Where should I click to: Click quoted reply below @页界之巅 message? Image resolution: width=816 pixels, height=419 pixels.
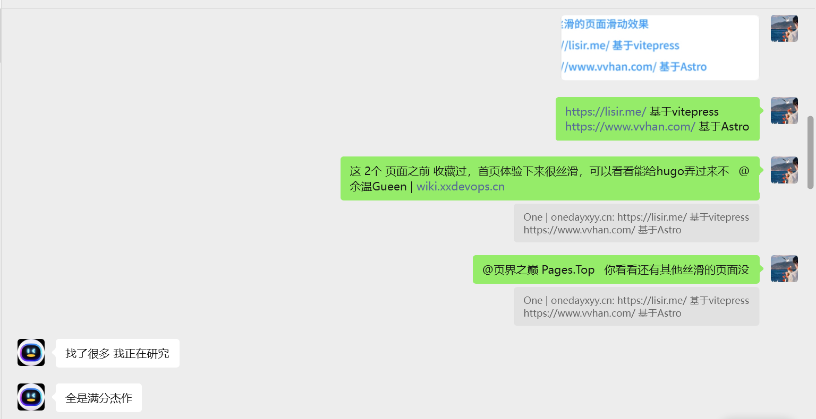[636, 307]
